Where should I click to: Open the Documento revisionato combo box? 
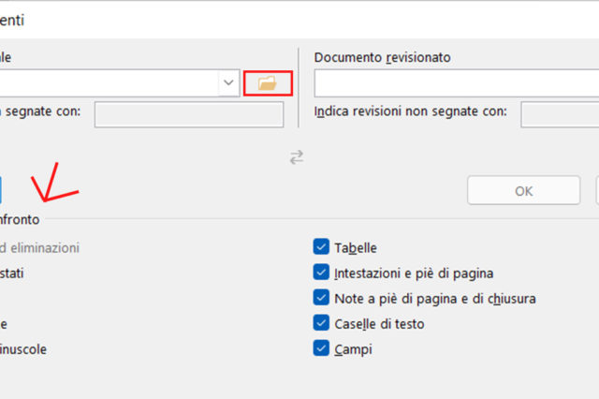(x=456, y=83)
